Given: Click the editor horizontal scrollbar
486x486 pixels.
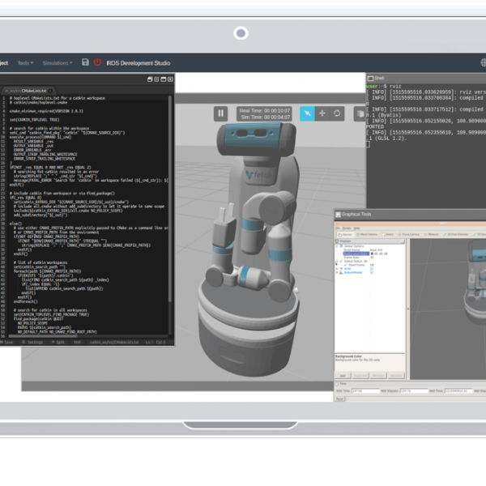Looking at the screenshot, I should point(43,335).
